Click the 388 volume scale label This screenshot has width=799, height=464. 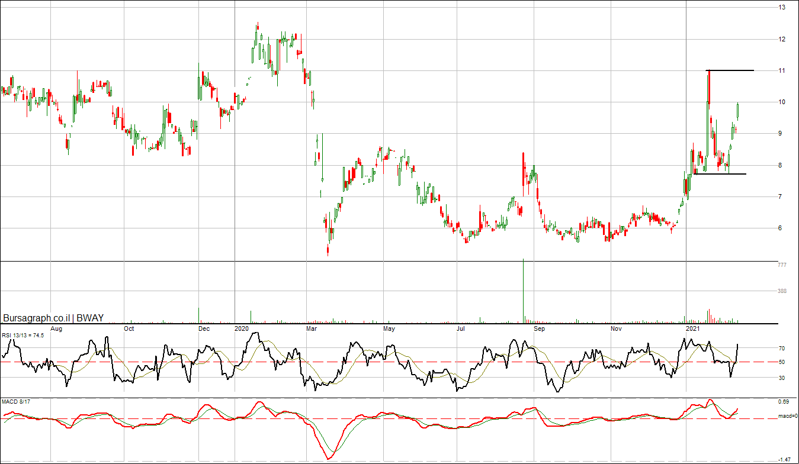tap(782, 291)
